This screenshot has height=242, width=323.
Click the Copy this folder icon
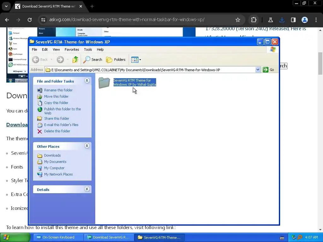tap(39, 103)
